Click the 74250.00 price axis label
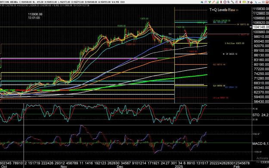The height and width of the screenshot is (168, 269). point(261,74)
